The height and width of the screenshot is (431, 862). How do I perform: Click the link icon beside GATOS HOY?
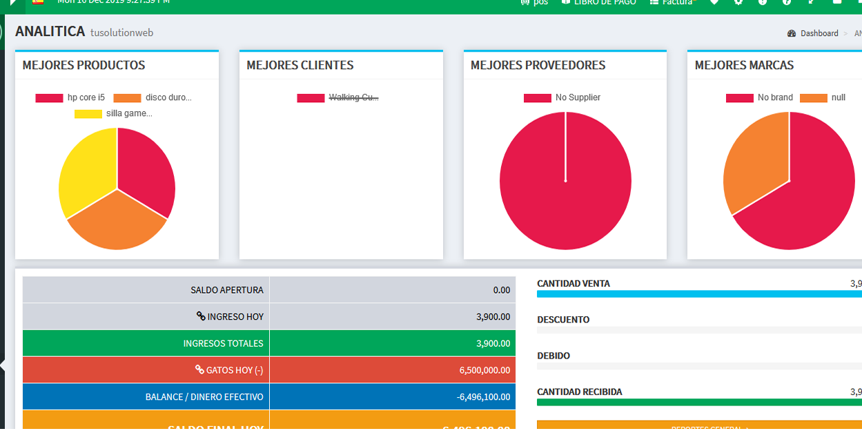[x=199, y=370]
